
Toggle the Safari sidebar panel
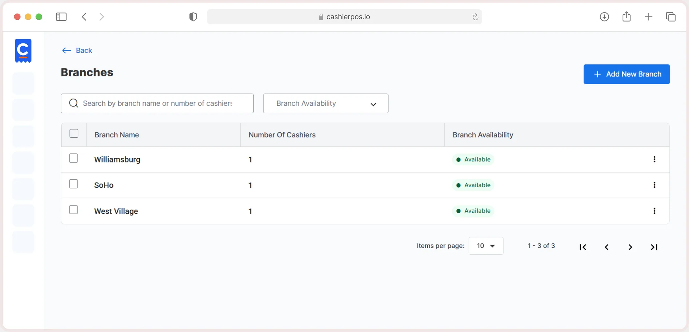[61, 17]
